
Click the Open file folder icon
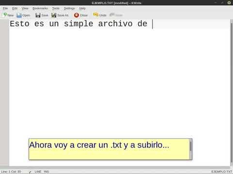click(19, 15)
